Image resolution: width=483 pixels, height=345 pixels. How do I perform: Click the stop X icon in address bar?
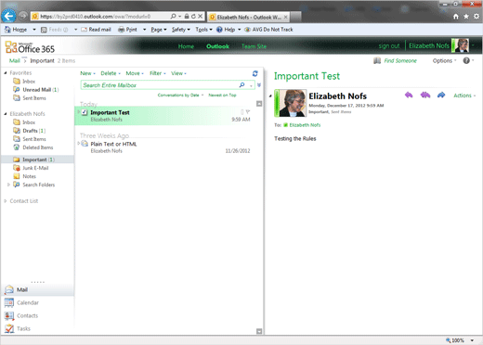click(201, 16)
